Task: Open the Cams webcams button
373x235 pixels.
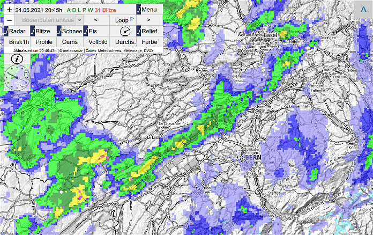Action: point(70,42)
